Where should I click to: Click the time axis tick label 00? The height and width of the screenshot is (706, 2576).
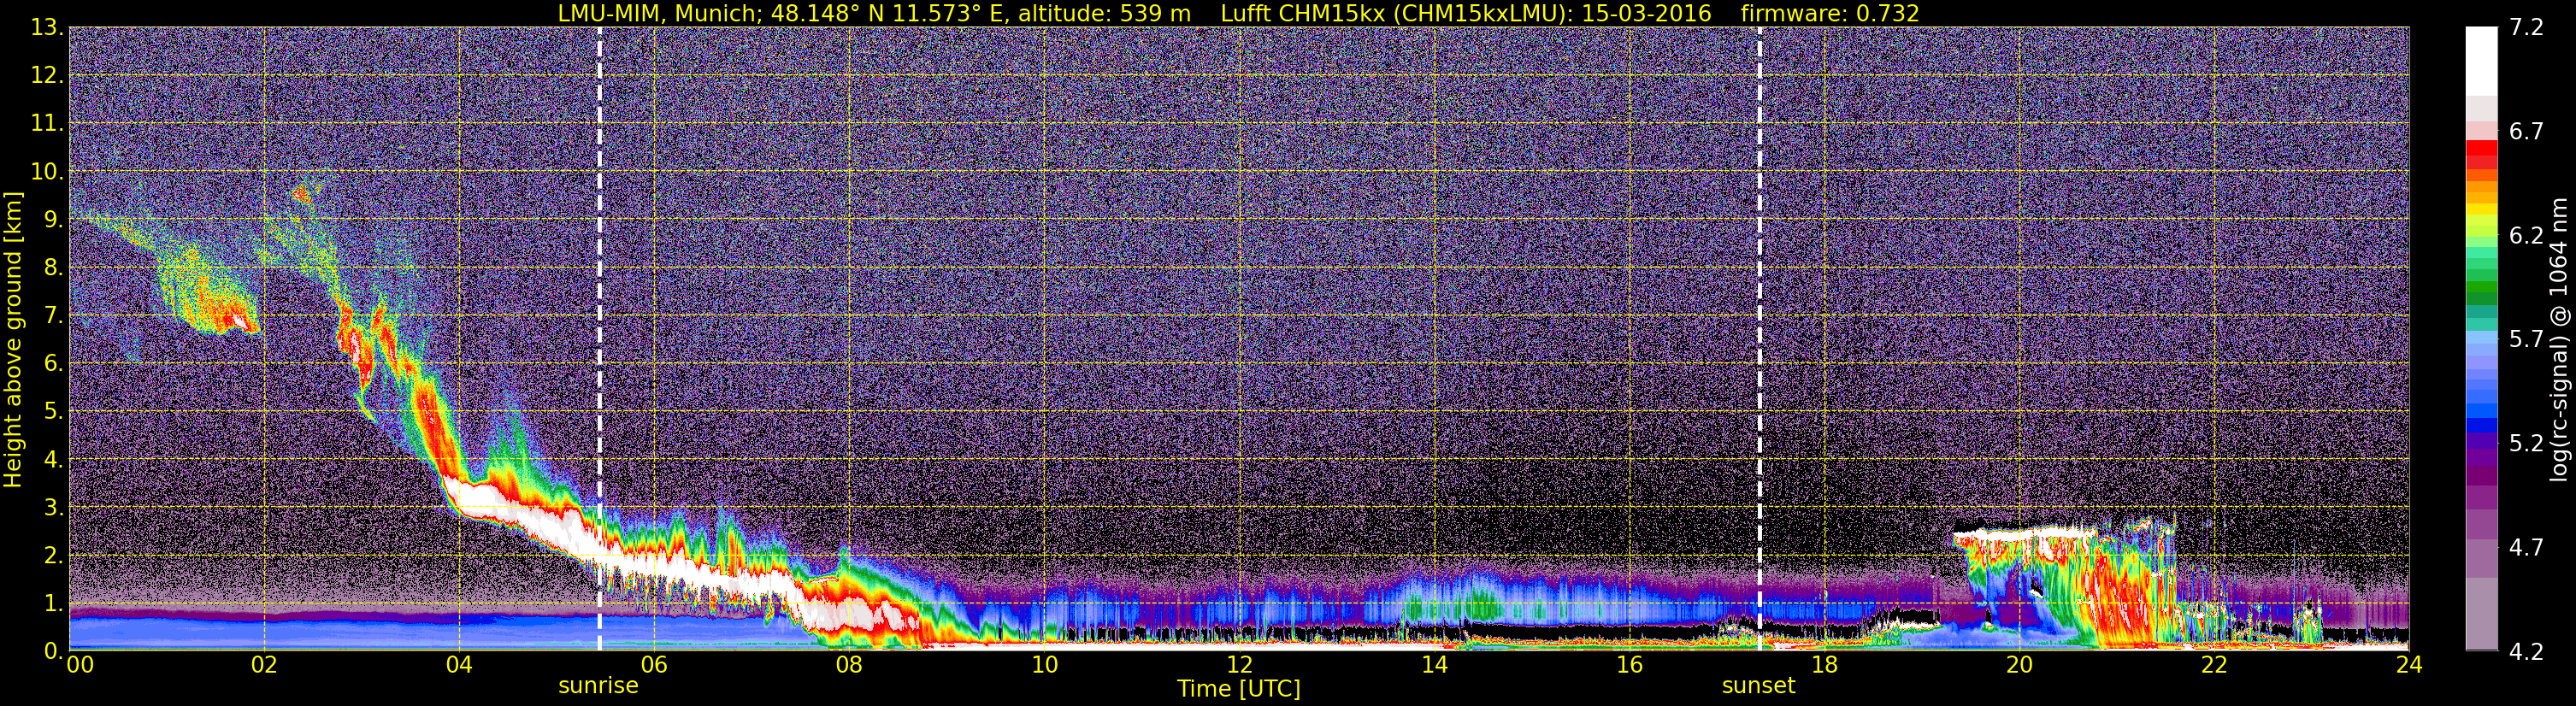[x=80, y=665]
